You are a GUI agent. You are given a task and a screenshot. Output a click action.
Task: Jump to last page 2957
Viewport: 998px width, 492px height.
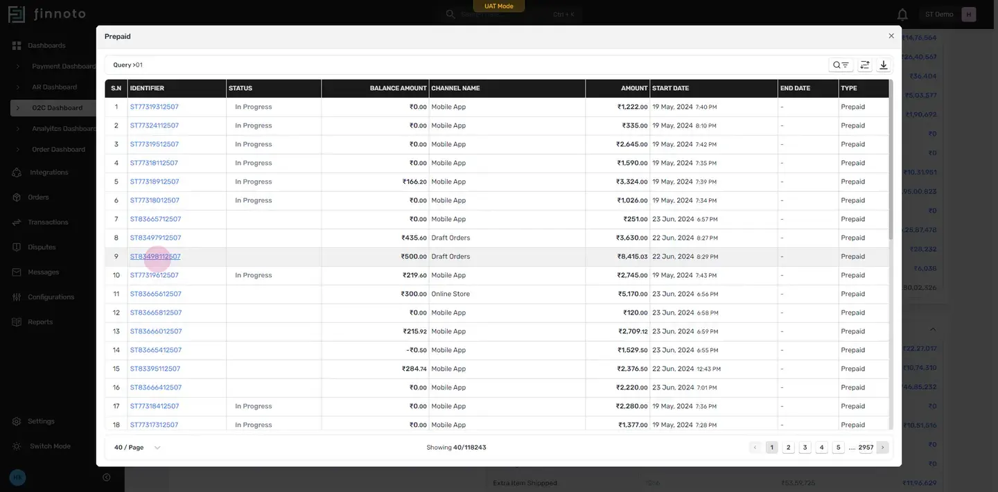coord(866,448)
